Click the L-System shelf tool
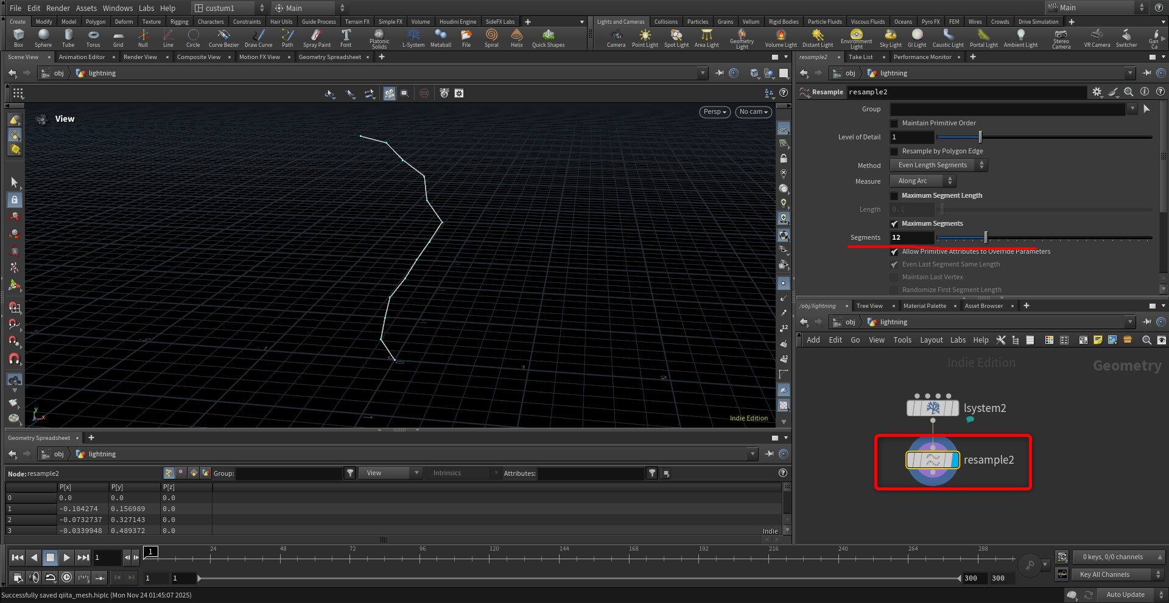 point(413,38)
